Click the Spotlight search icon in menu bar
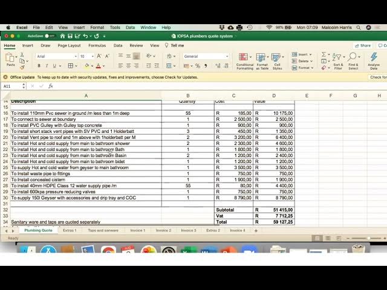The height and width of the screenshot is (290, 387). (x=359, y=27)
